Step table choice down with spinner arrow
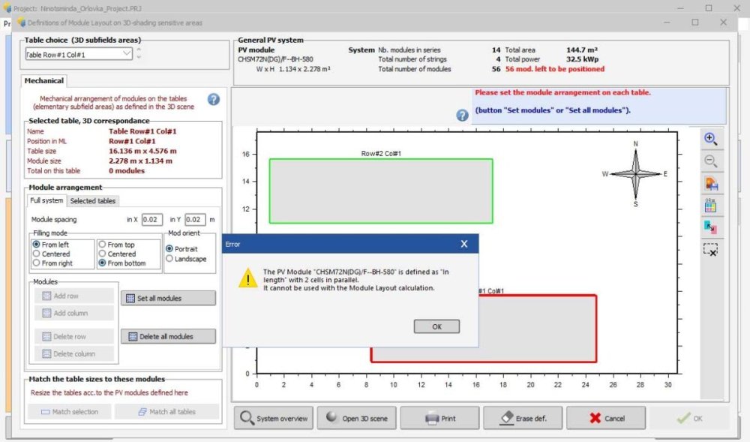750x442 pixels. [x=139, y=58]
